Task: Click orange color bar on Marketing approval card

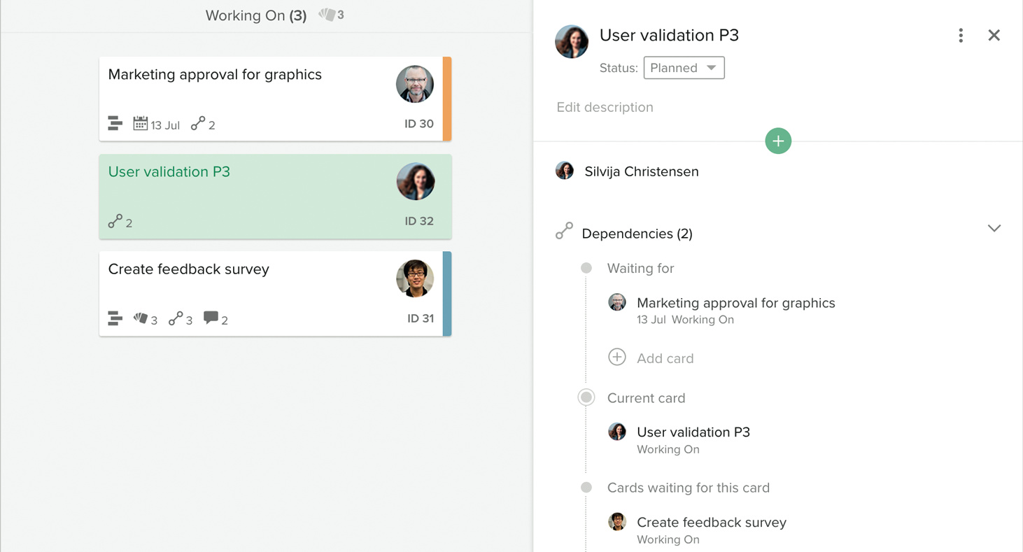Action: 447,99
